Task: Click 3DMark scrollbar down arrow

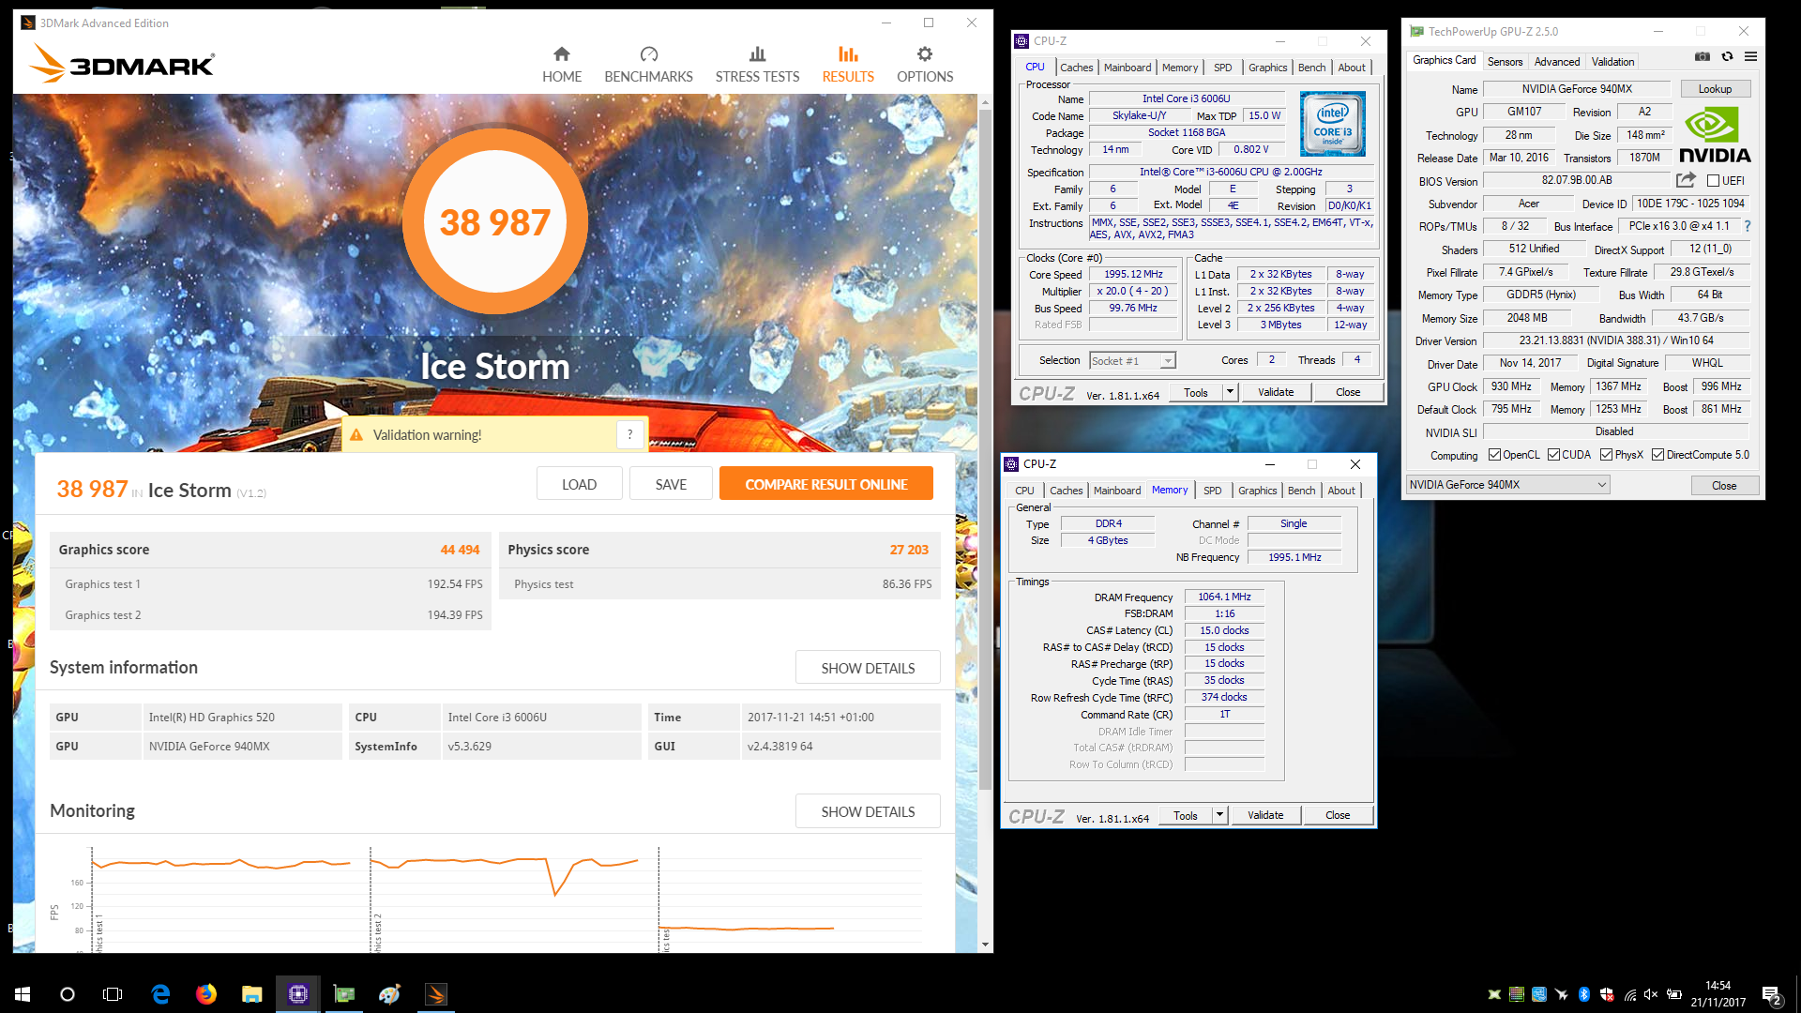Action: 985,945
